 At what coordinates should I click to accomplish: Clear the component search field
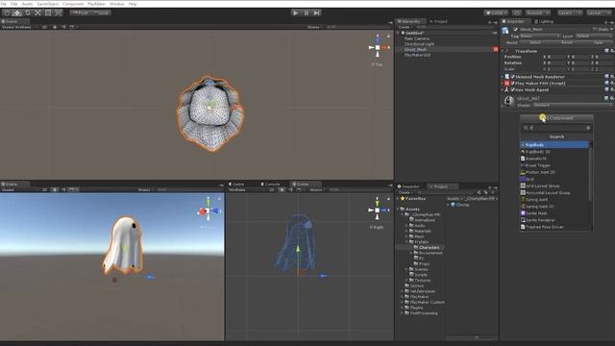(x=588, y=128)
